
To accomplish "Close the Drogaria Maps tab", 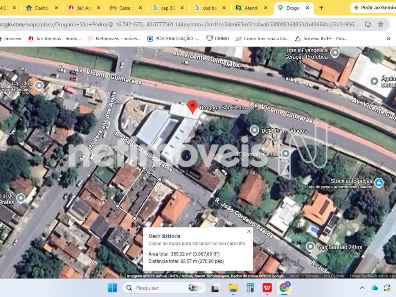I will click(x=308, y=8).
